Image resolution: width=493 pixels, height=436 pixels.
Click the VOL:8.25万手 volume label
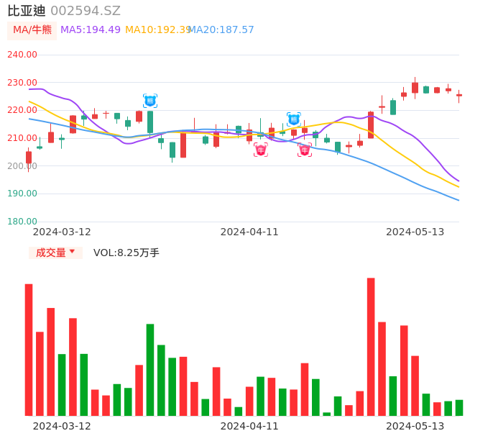pyautogui.click(x=126, y=253)
